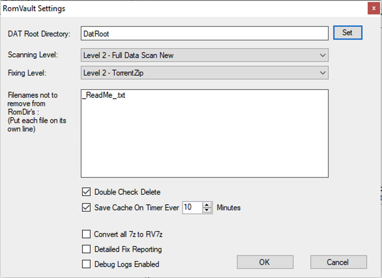Click the Fixing Level dropdown arrow

click(x=322, y=73)
